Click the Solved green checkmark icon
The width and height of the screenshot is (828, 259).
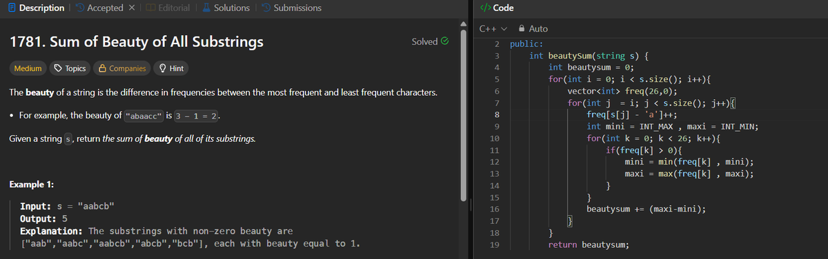[446, 41]
